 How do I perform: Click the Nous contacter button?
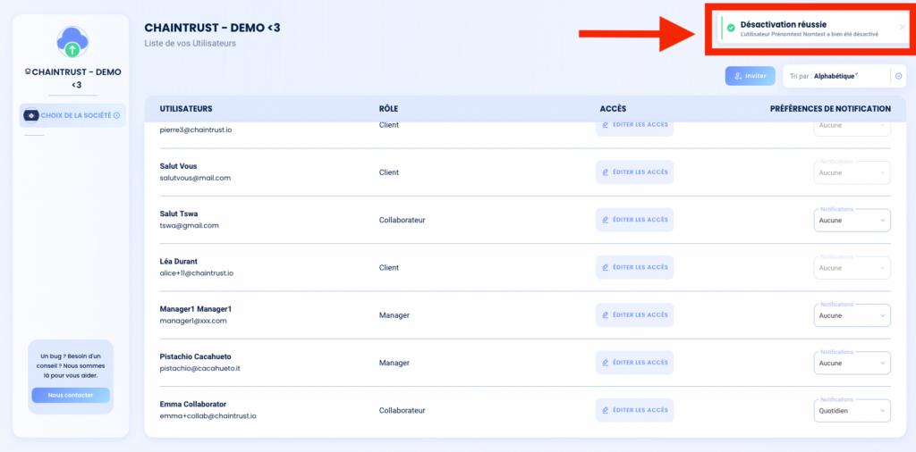(71, 395)
